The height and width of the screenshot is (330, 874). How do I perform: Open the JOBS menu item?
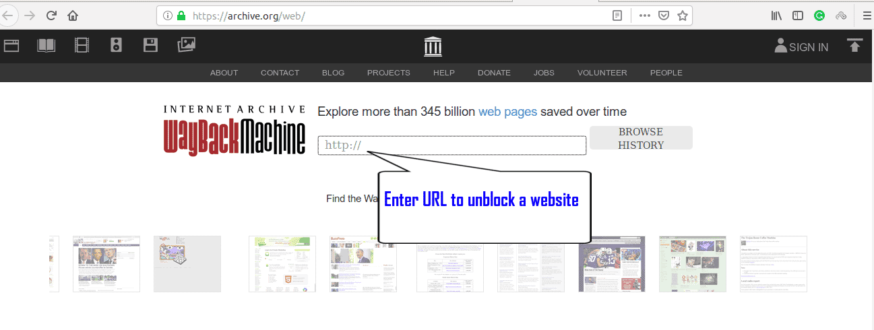pos(544,73)
